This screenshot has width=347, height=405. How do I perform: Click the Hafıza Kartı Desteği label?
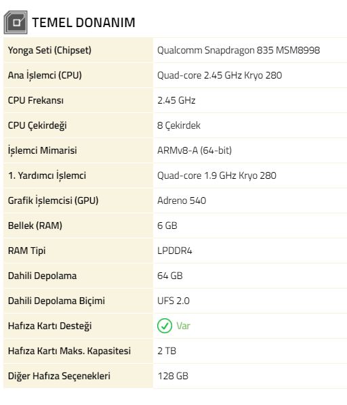tap(50, 326)
